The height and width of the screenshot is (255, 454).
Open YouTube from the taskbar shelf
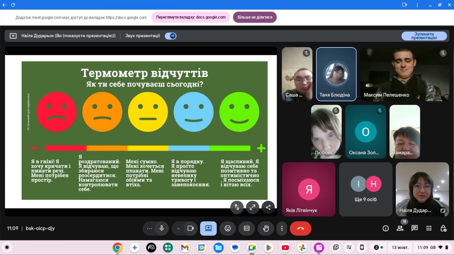pyautogui.click(x=285, y=248)
